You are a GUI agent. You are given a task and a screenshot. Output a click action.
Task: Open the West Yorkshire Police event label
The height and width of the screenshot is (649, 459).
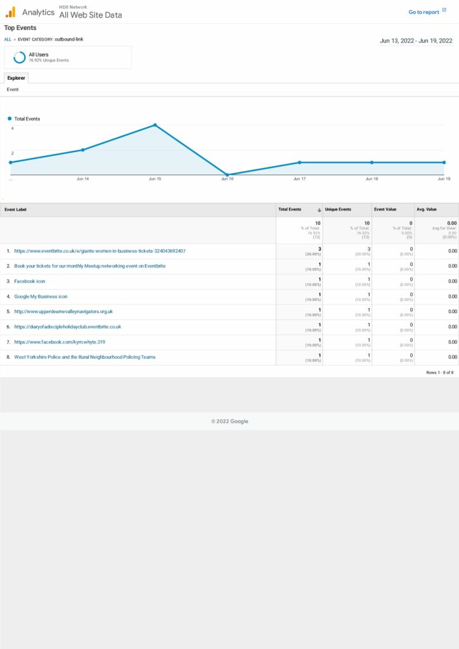84,357
